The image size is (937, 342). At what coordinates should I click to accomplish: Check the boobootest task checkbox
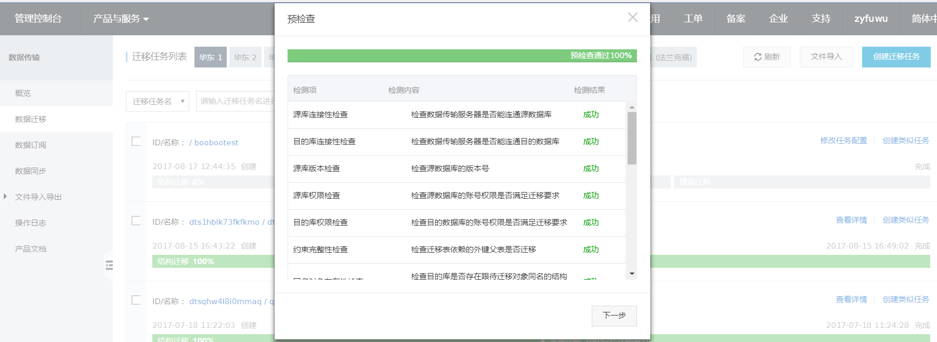(136, 142)
